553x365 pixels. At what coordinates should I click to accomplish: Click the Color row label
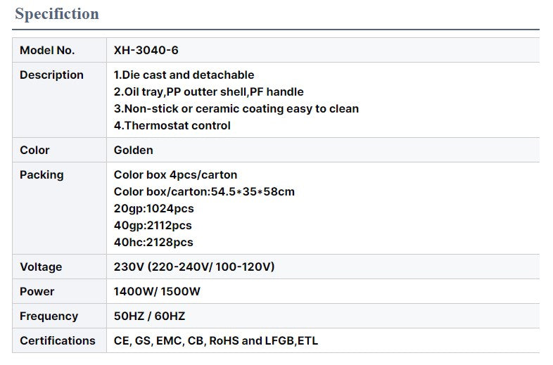point(34,150)
